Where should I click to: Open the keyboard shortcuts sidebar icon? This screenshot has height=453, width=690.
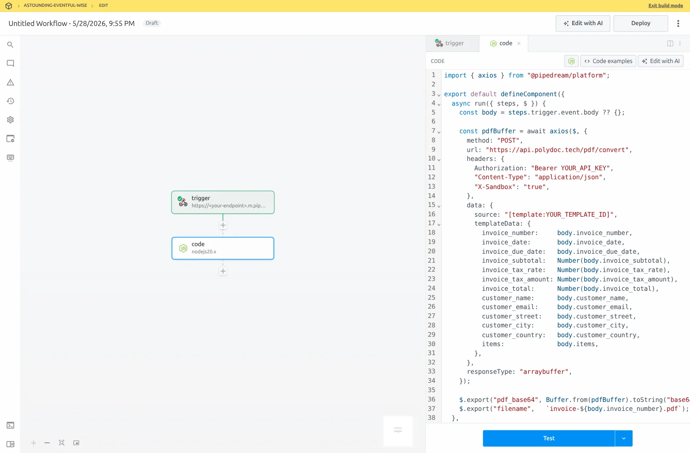(x=10, y=158)
